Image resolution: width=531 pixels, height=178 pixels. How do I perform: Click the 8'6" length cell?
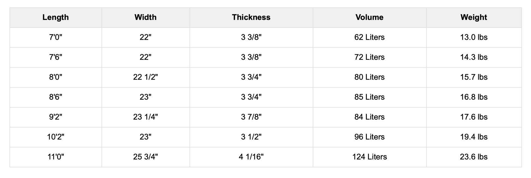pos(56,97)
